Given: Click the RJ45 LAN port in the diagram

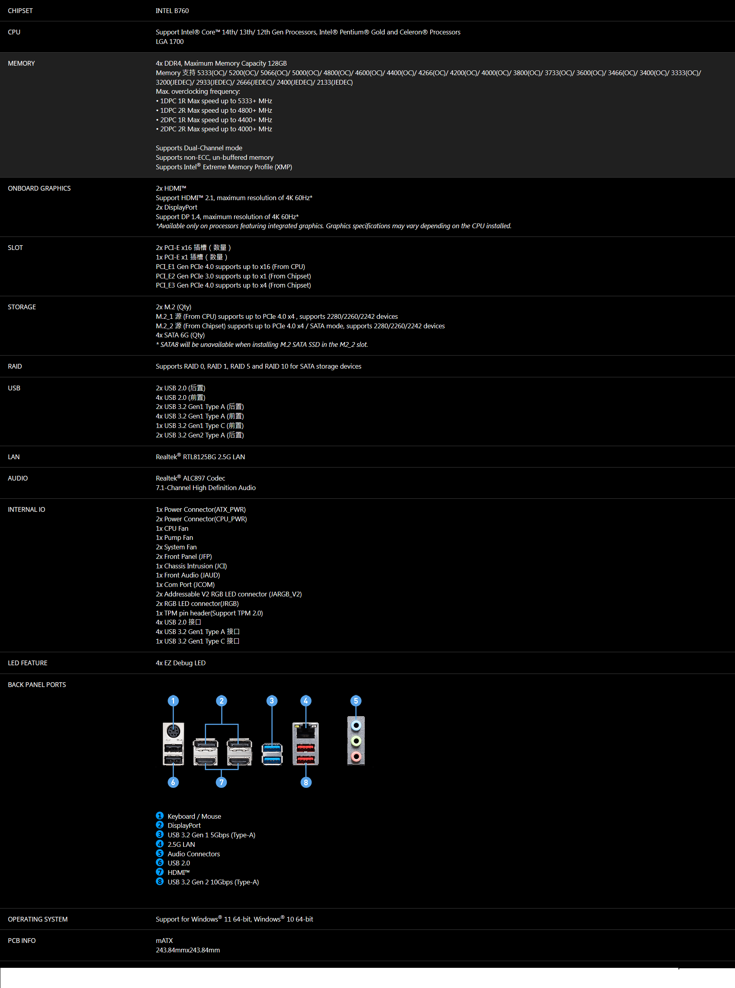Looking at the screenshot, I should pyautogui.click(x=306, y=731).
